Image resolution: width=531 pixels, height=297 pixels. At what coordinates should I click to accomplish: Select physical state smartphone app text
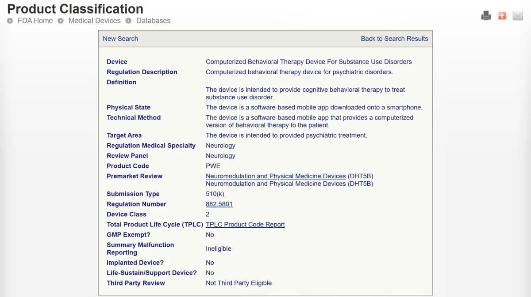pos(314,107)
